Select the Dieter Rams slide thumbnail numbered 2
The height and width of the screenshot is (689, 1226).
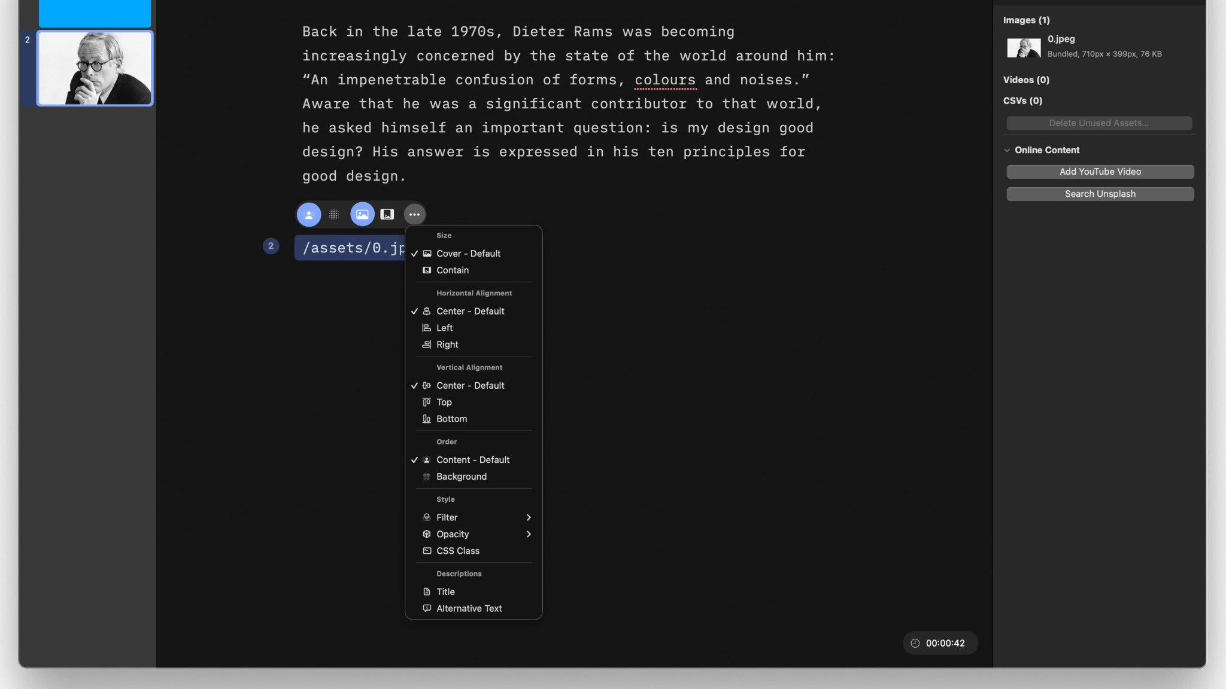(x=94, y=68)
